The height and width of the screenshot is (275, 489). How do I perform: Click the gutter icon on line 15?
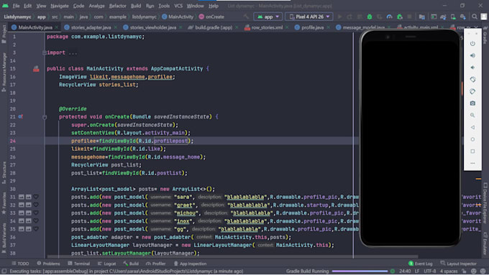(36, 69)
